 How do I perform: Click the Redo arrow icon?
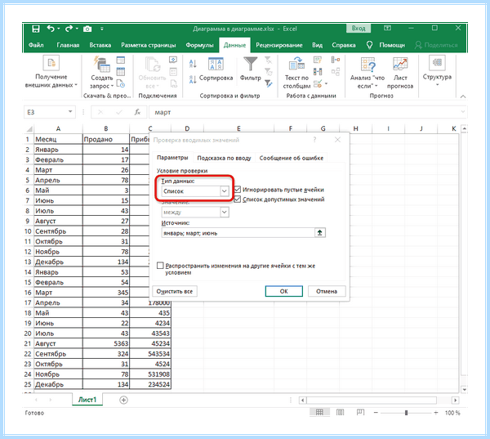coord(69,29)
